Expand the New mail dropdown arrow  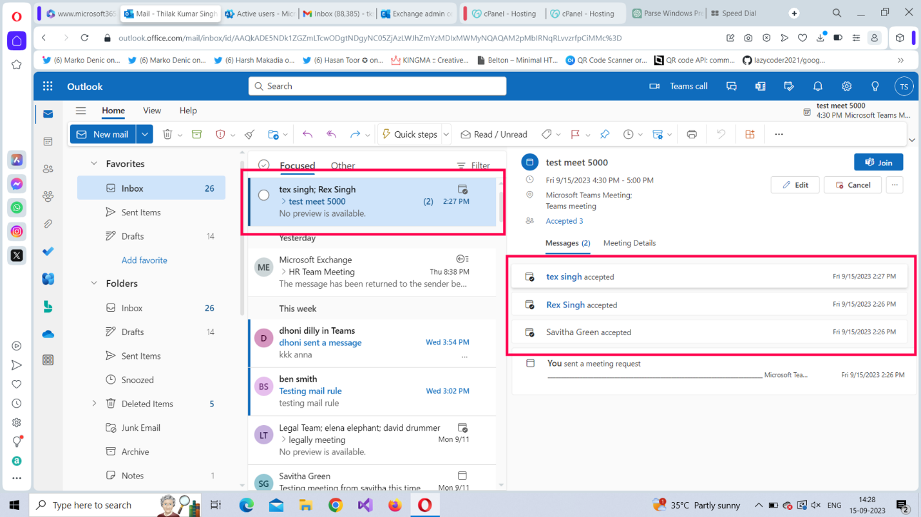145,134
